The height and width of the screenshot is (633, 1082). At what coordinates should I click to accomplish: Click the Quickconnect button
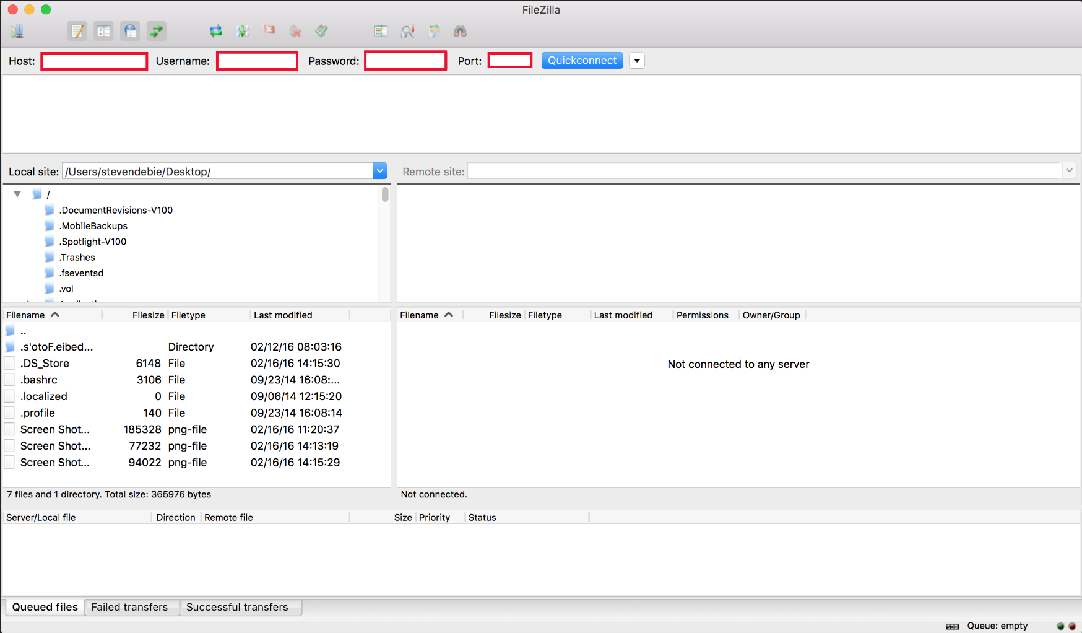(x=582, y=60)
